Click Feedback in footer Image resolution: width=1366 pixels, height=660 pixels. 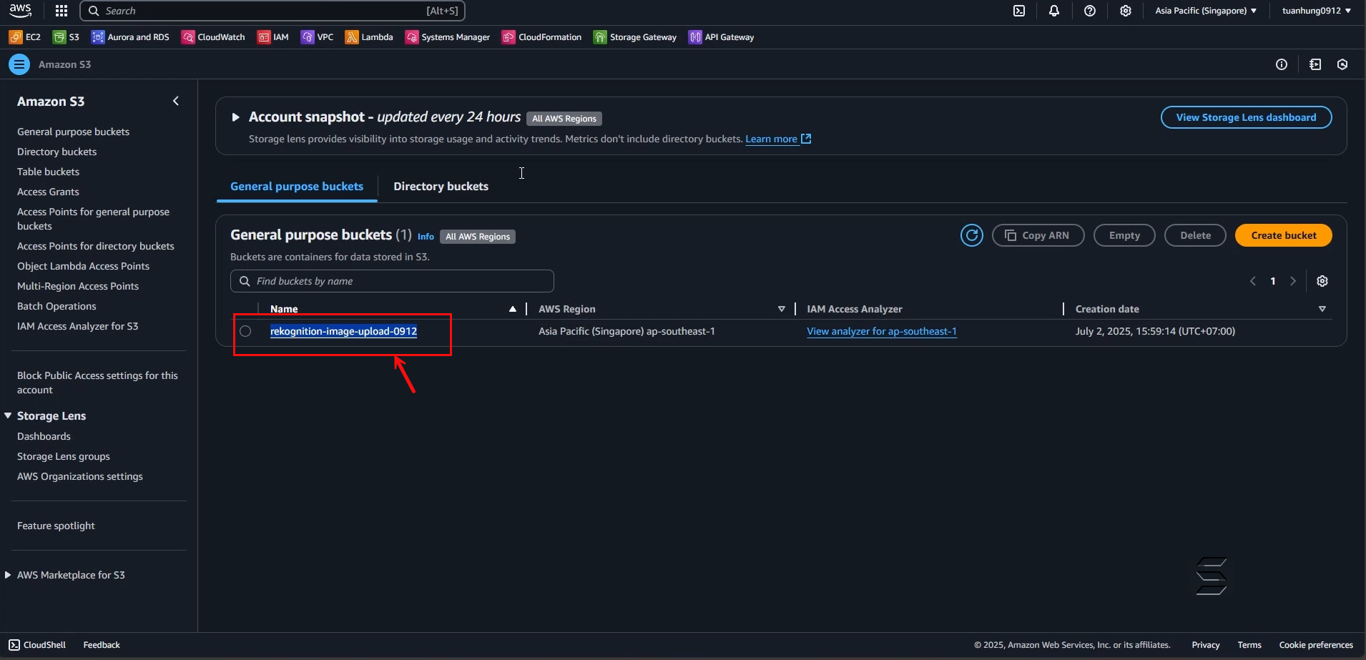point(102,645)
